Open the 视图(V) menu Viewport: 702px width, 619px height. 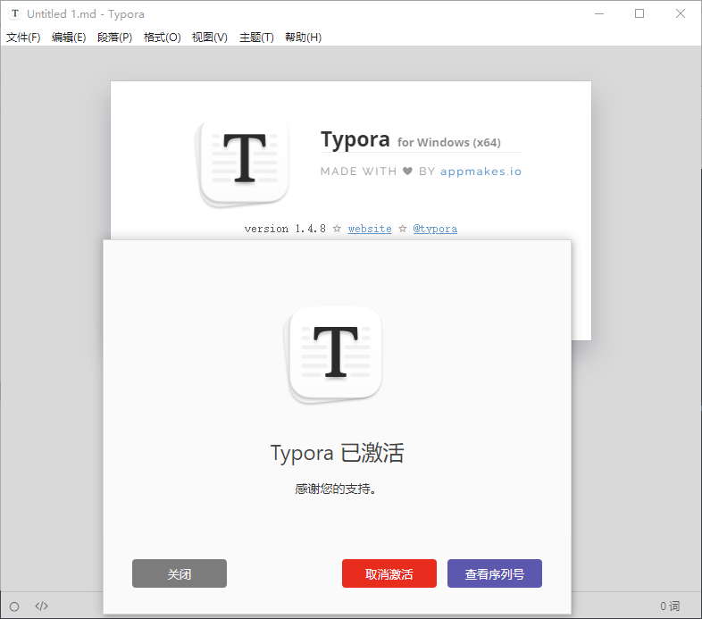pyautogui.click(x=210, y=38)
